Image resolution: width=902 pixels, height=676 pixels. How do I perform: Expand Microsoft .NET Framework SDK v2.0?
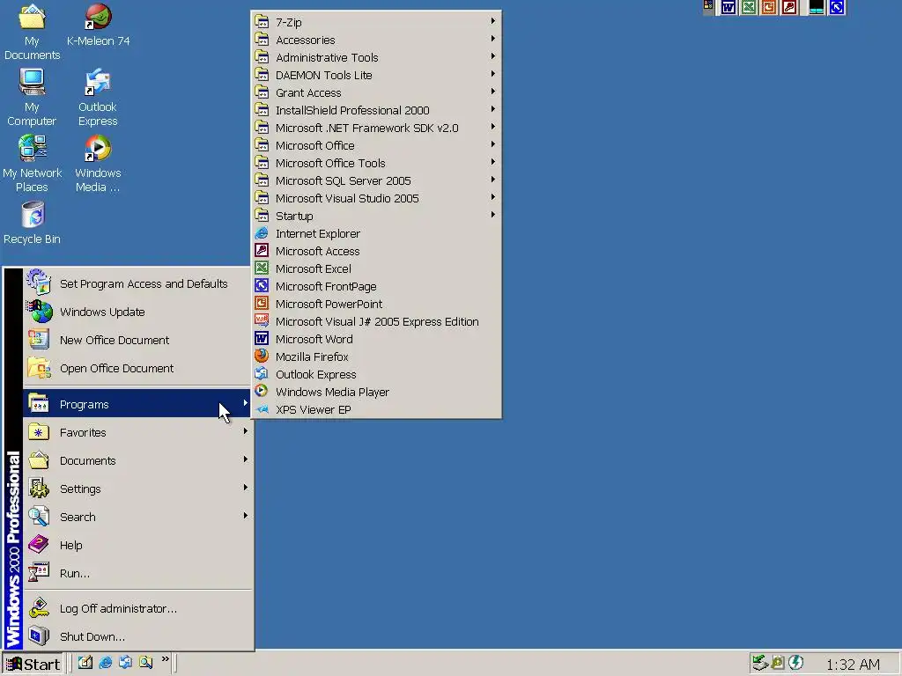pyautogui.click(x=376, y=128)
